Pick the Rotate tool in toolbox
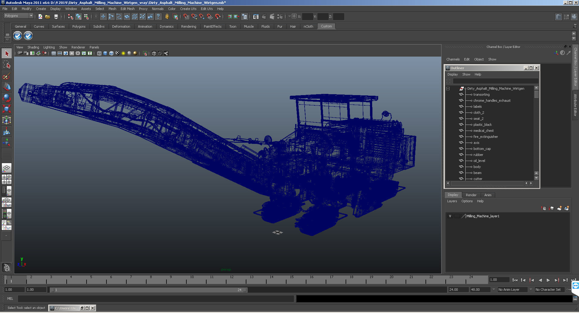The image size is (579, 313). pos(7,98)
